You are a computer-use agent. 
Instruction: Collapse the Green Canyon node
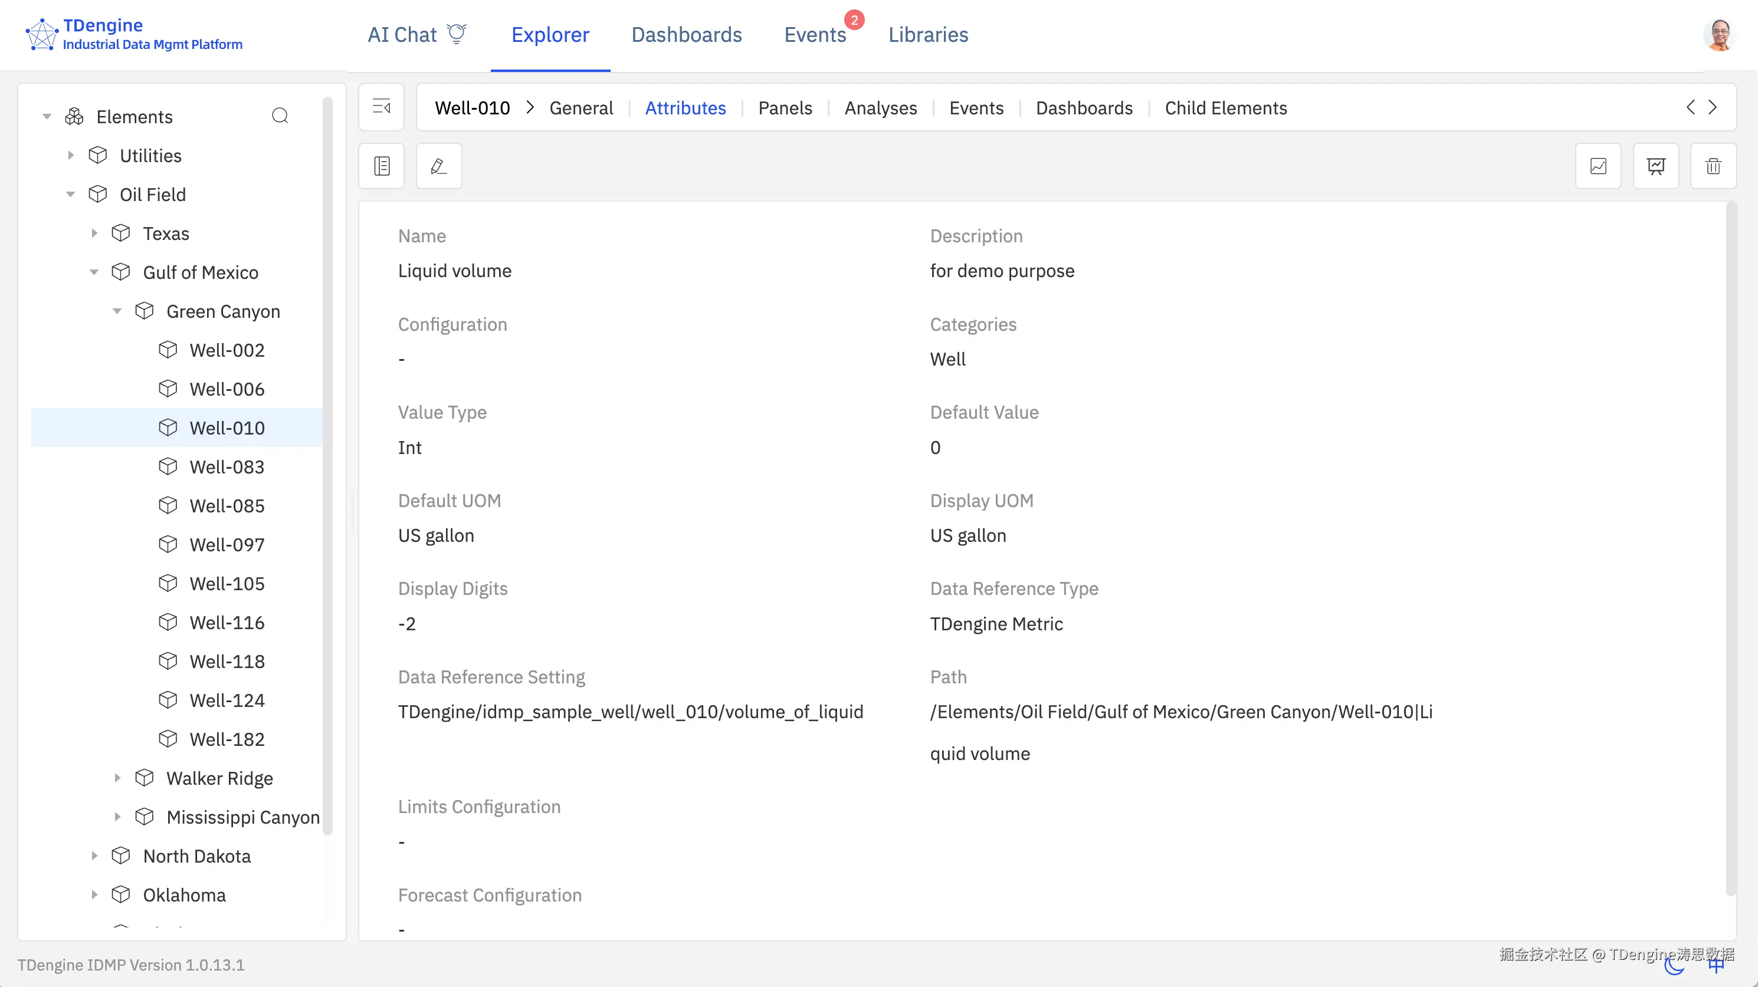click(117, 311)
